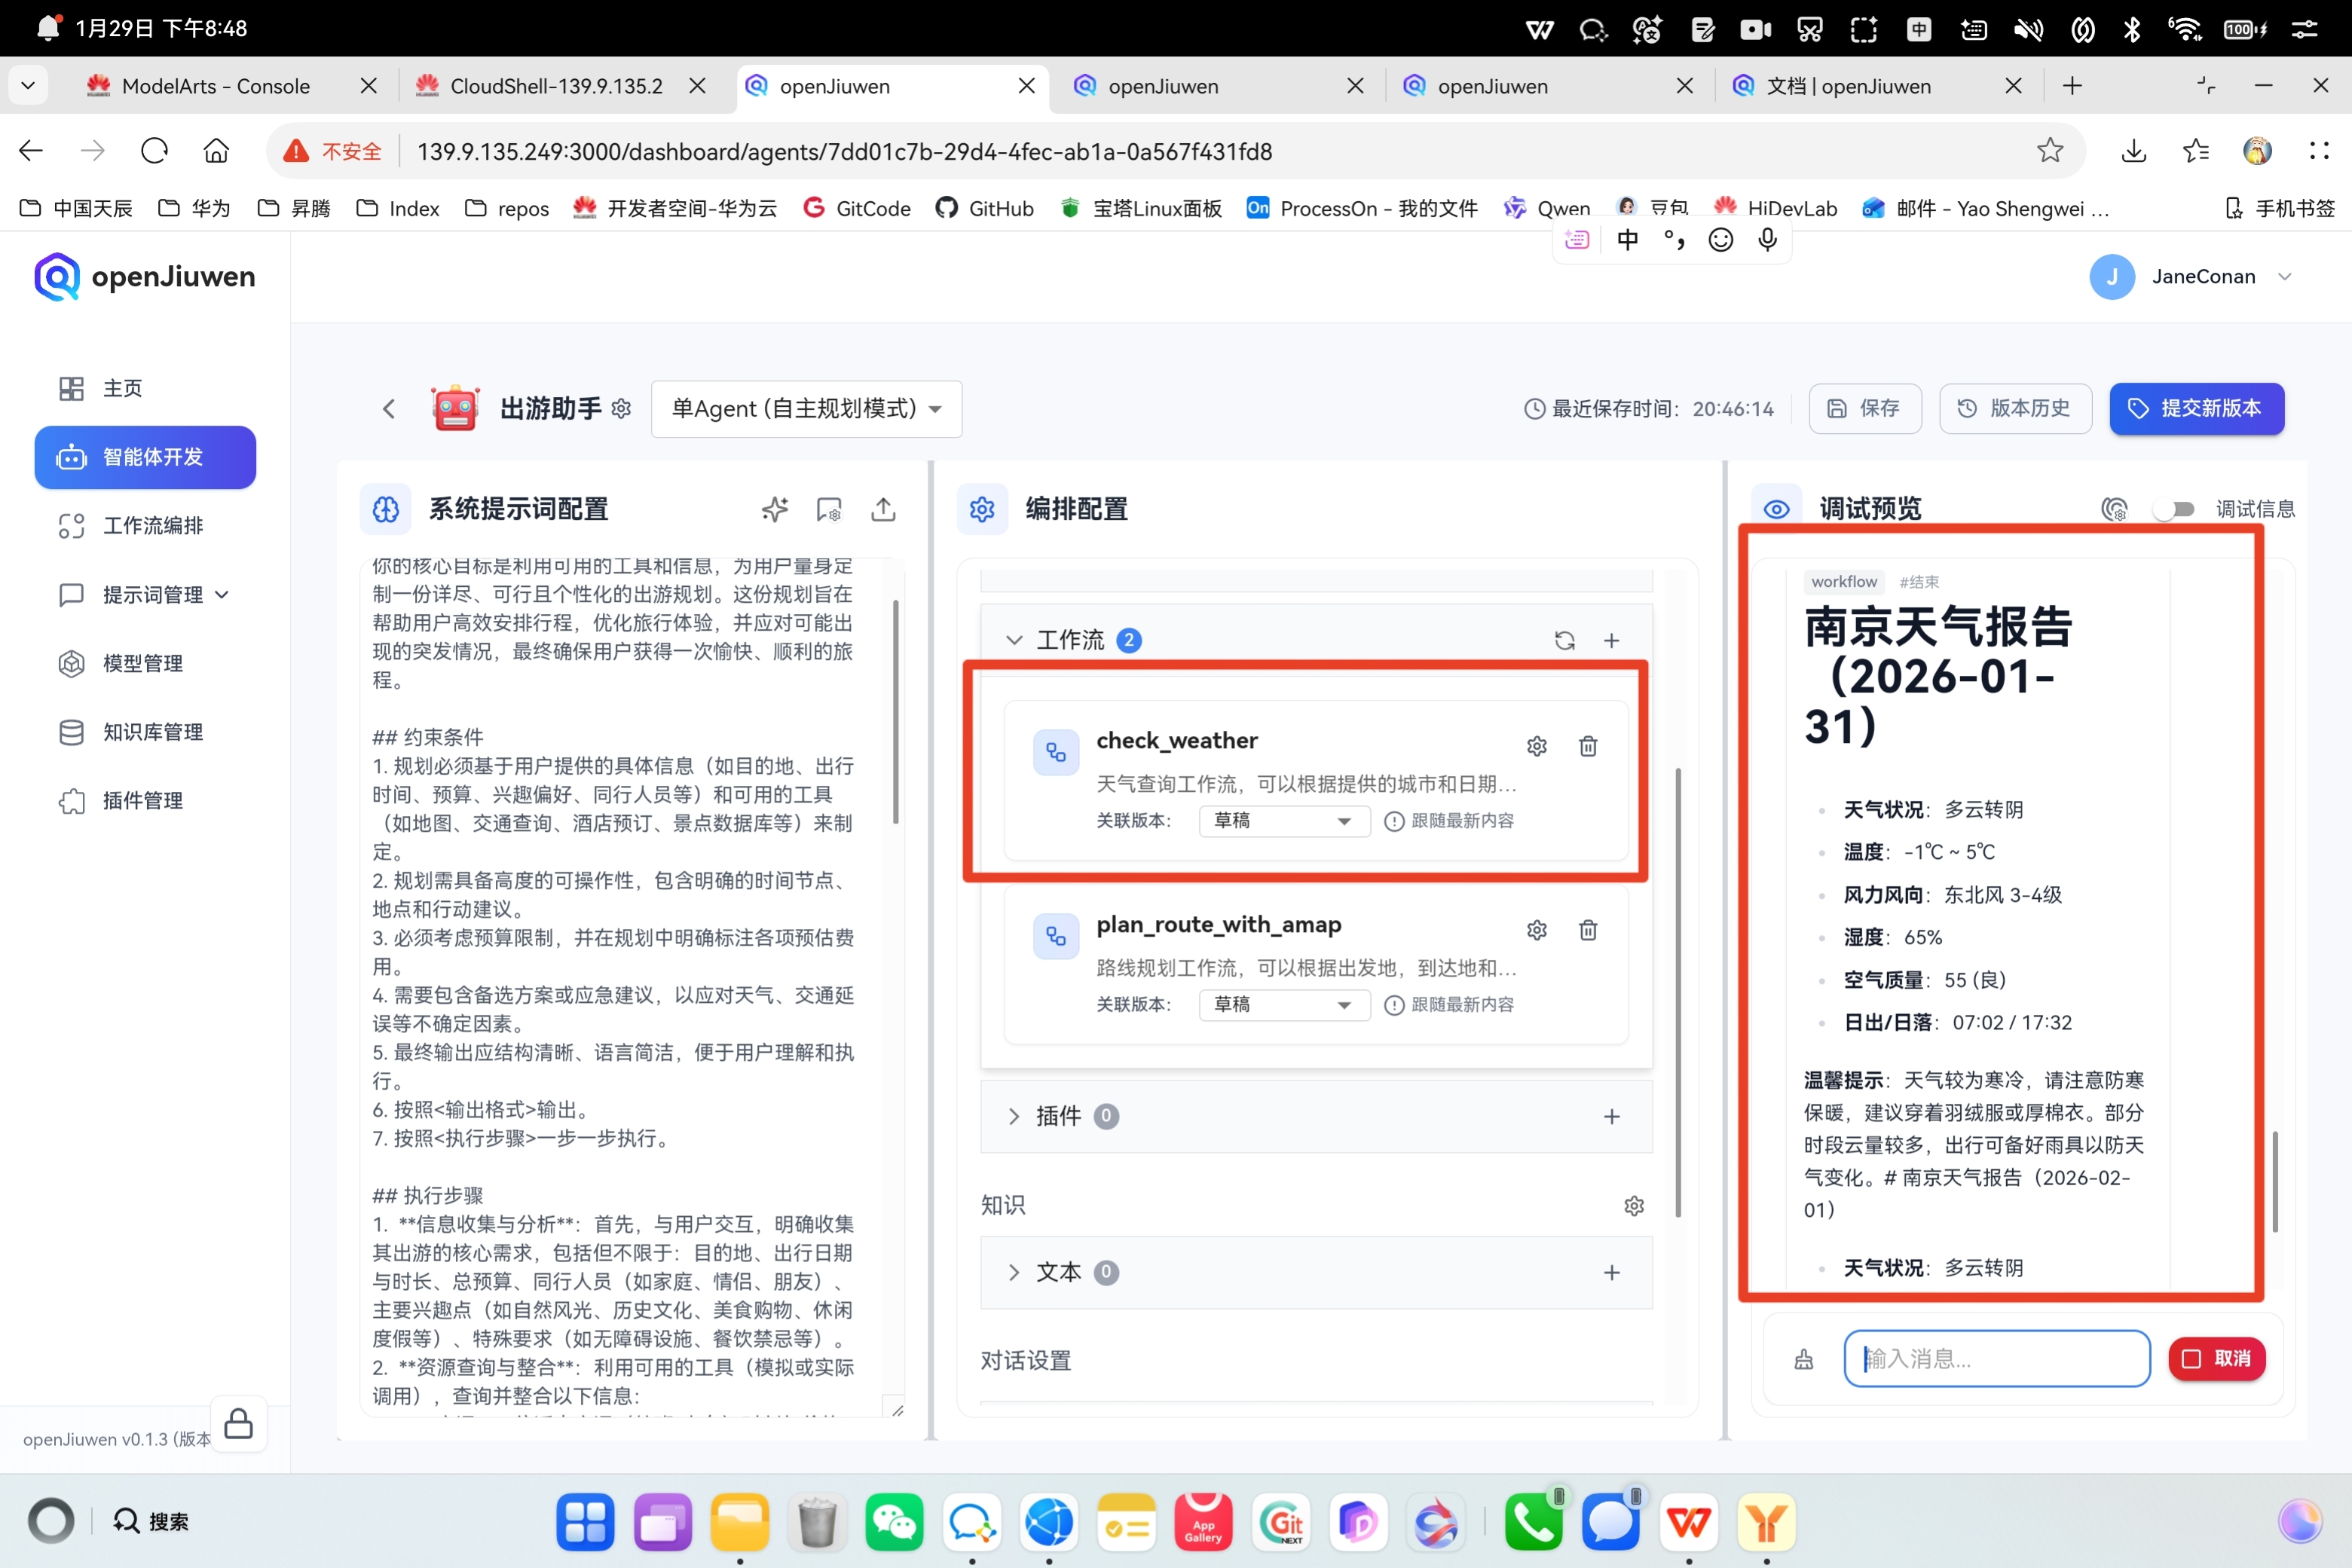The width and height of the screenshot is (2352, 1568).
Task: Open the 单Agent mode dropdown
Action: [x=806, y=408]
